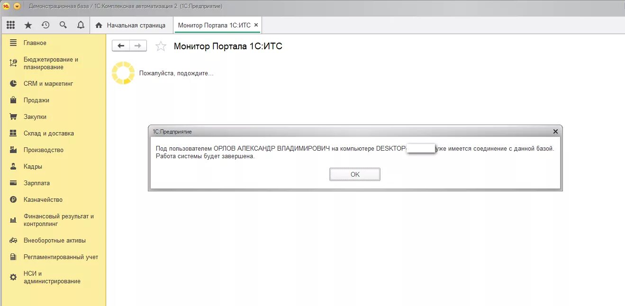
Task: Open notifications bell icon
Action: click(x=81, y=25)
